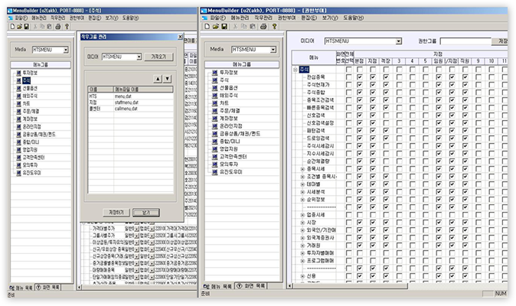Click Help question-mark icon in 주식 window toolbar
Image resolution: width=516 pixels, height=306 pixels.
(67, 27)
